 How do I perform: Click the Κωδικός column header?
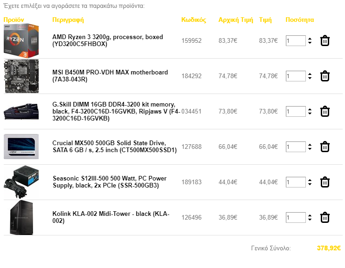click(194, 20)
